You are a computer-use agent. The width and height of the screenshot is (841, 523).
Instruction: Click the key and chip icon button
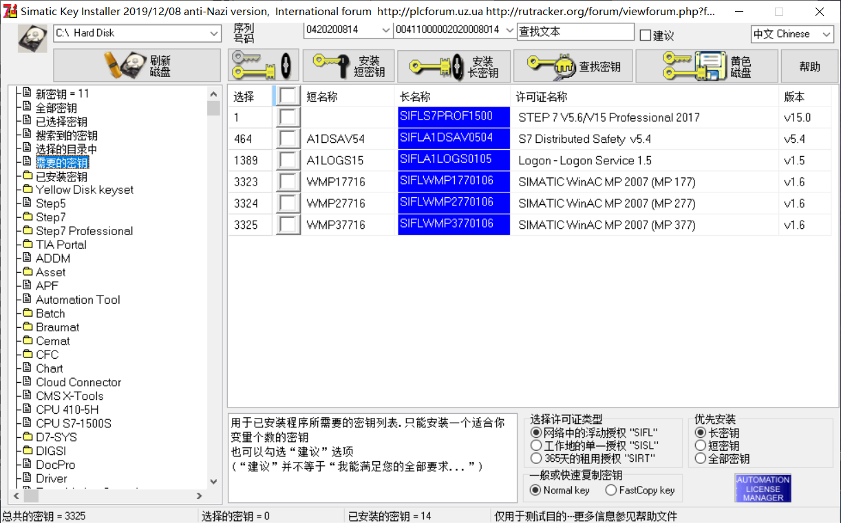(264, 66)
